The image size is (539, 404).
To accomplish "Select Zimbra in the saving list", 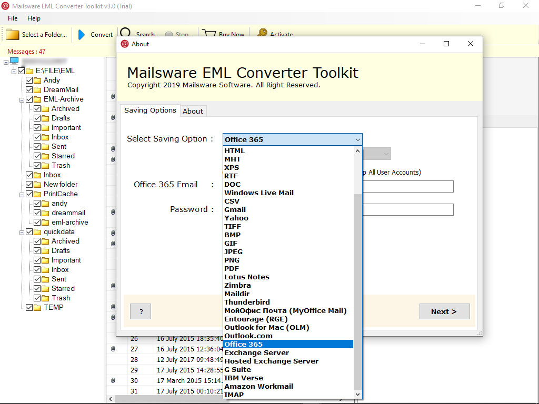I will [288, 286].
